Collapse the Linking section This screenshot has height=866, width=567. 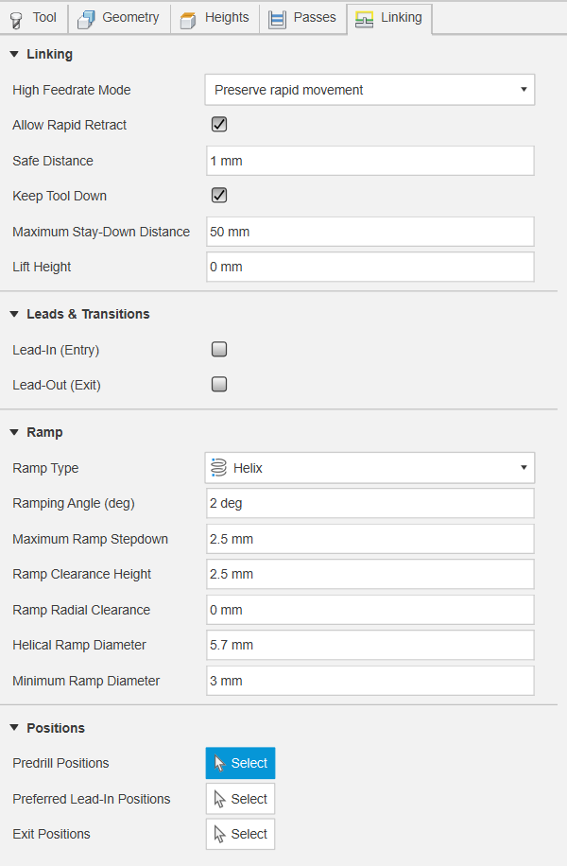(x=14, y=54)
